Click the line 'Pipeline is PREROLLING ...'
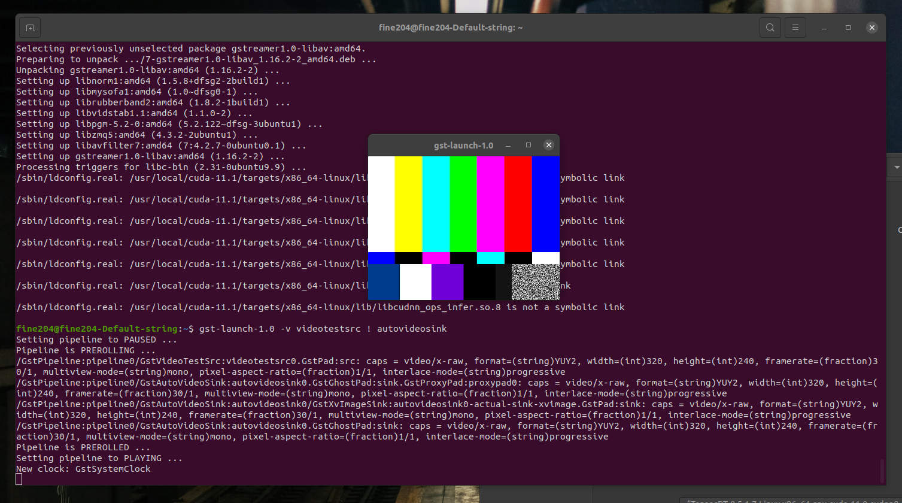 pos(86,350)
